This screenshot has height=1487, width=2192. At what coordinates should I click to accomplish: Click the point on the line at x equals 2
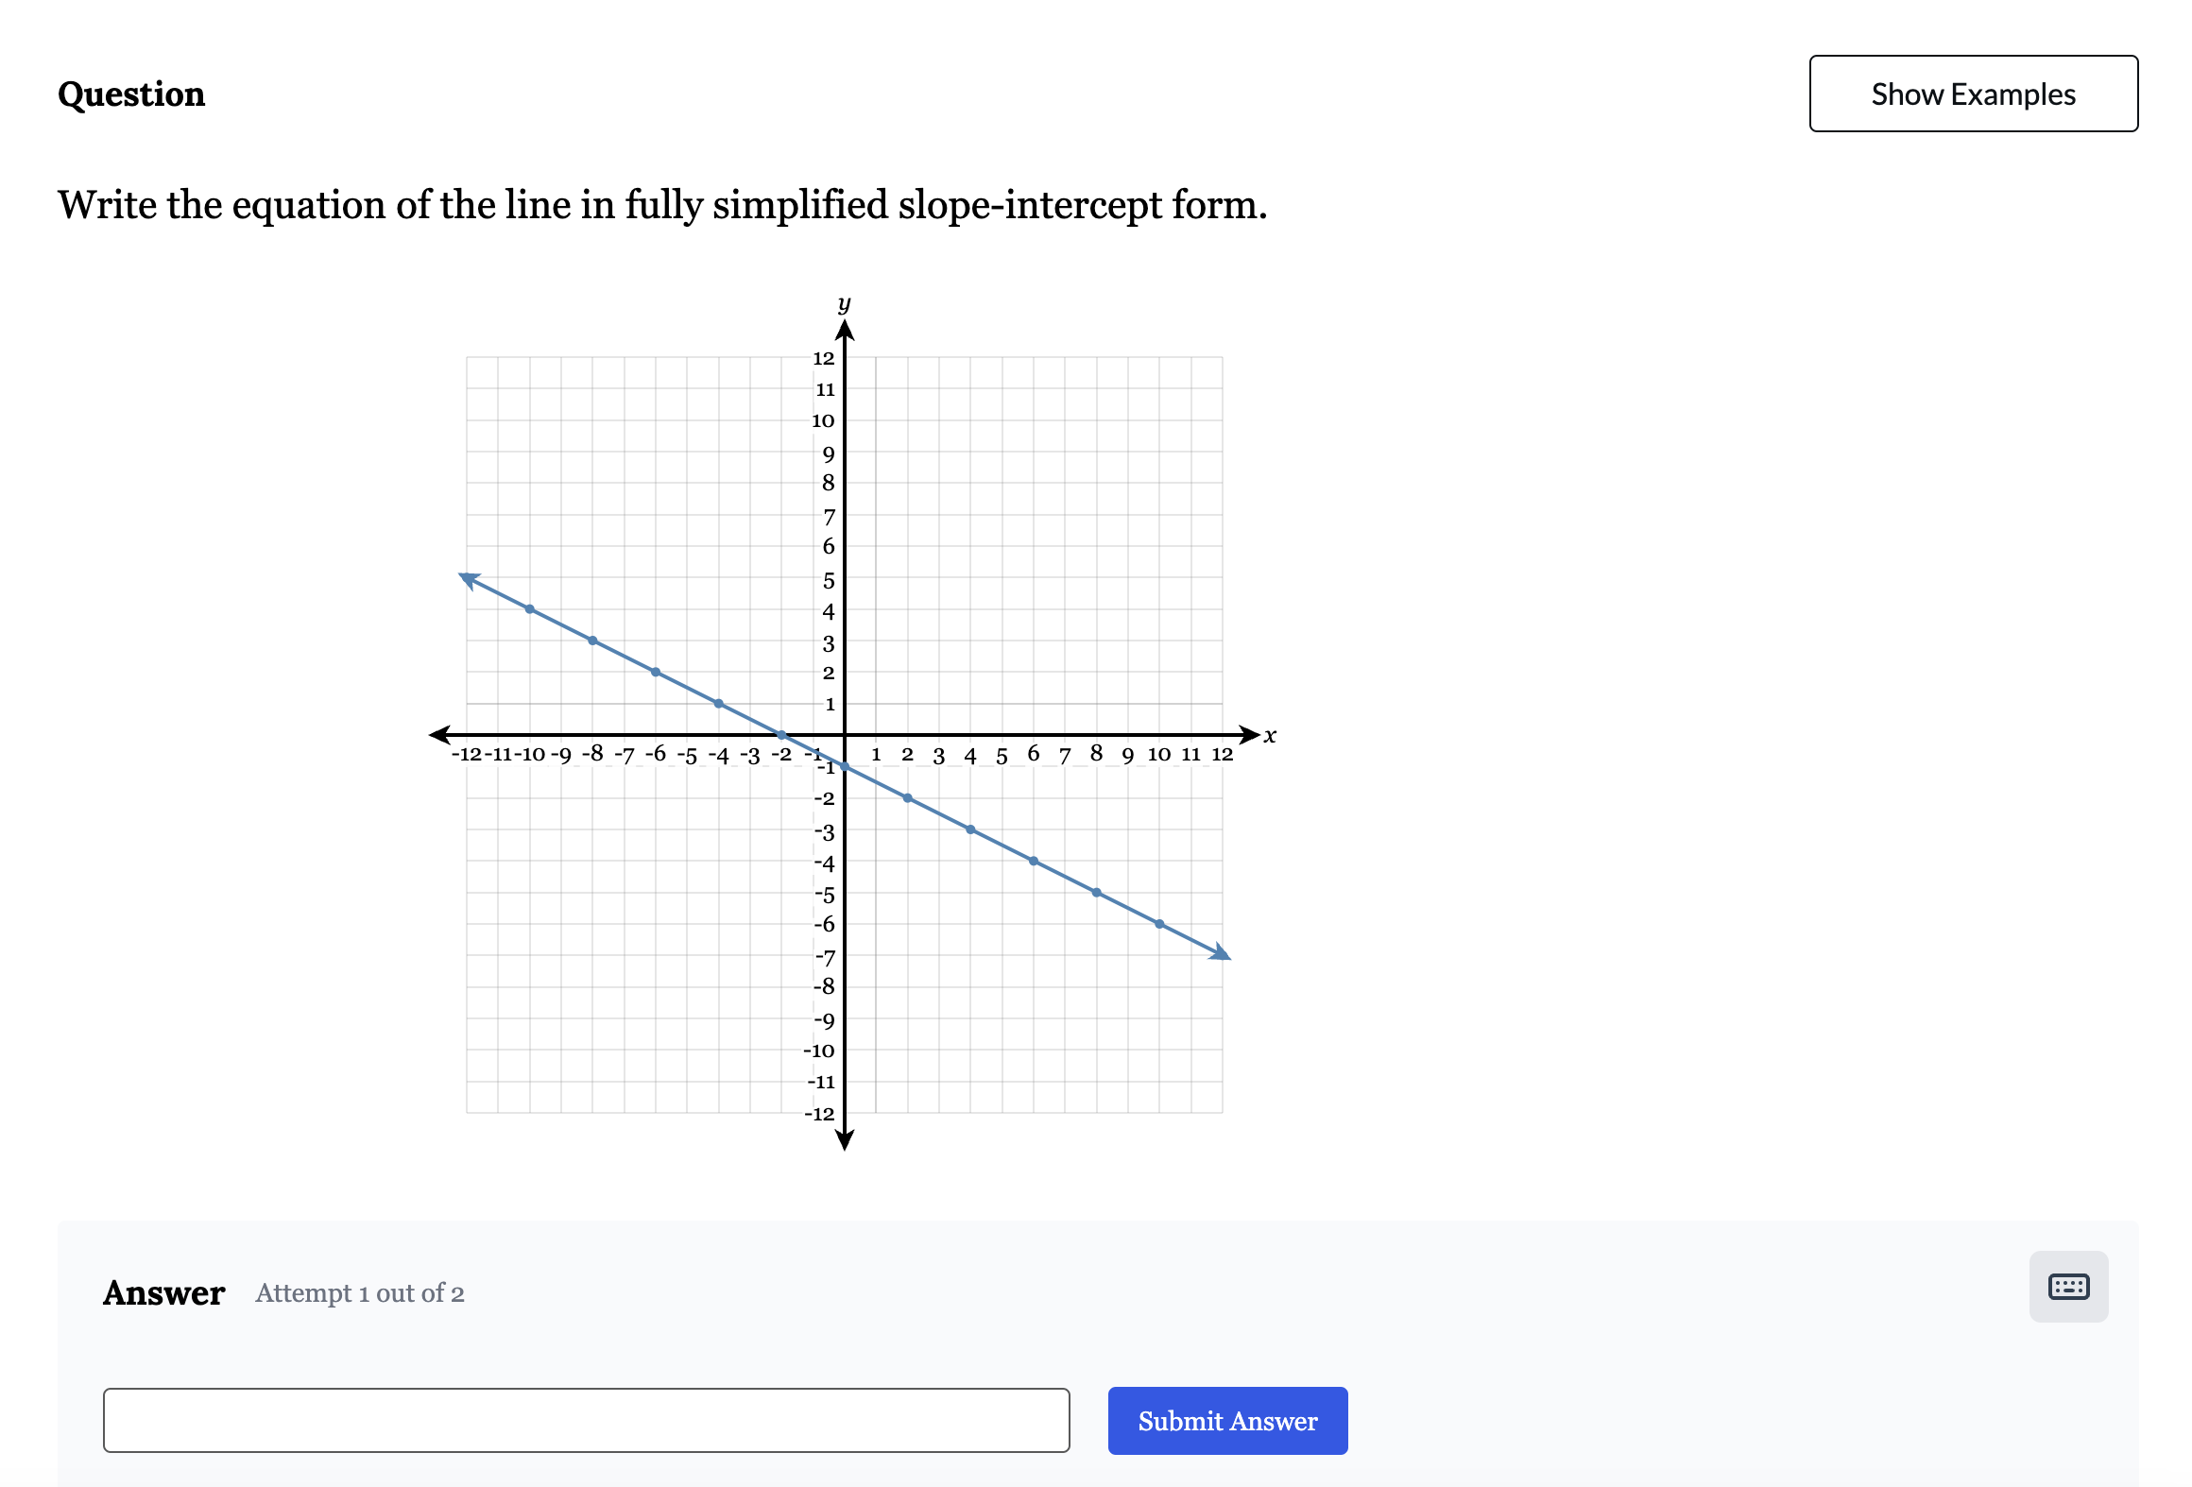coord(909,798)
